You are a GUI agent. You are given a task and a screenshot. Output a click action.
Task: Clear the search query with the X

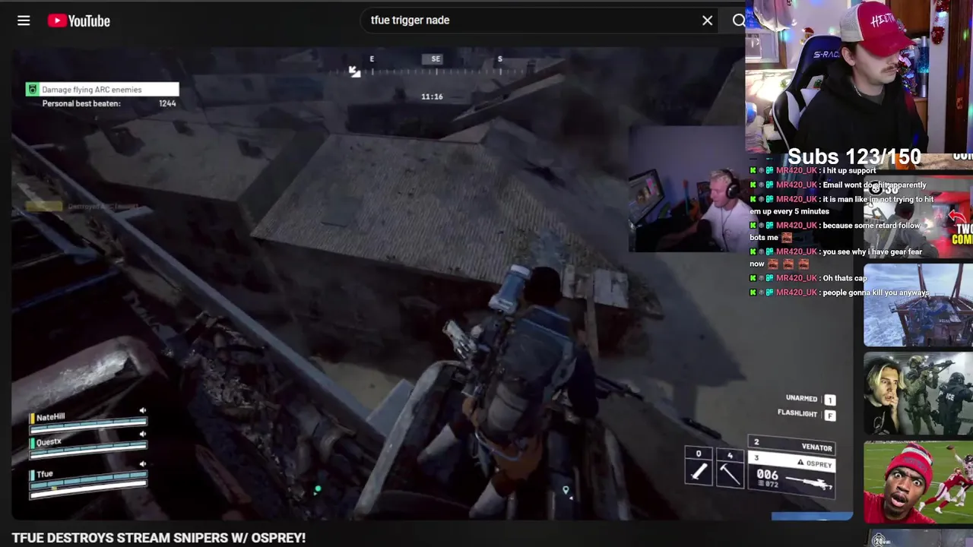(x=708, y=21)
